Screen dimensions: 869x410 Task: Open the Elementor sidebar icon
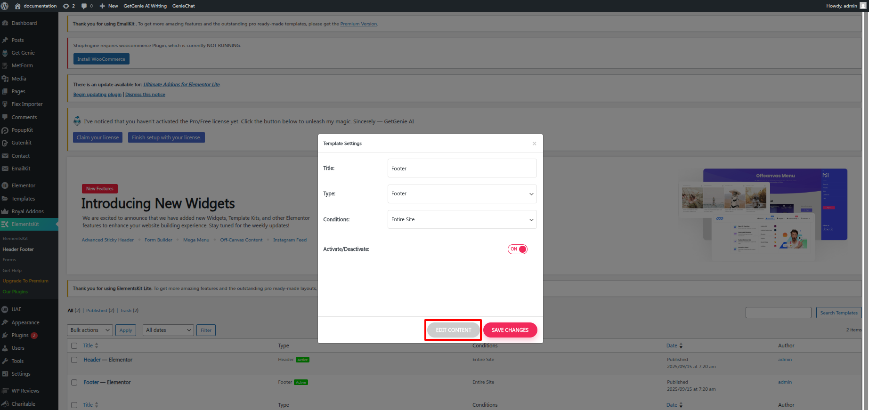(5, 185)
